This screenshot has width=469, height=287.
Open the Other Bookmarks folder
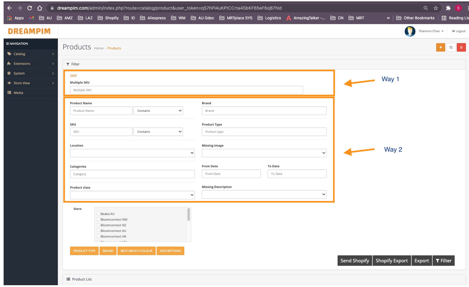pyautogui.click(x=415, y=18)
